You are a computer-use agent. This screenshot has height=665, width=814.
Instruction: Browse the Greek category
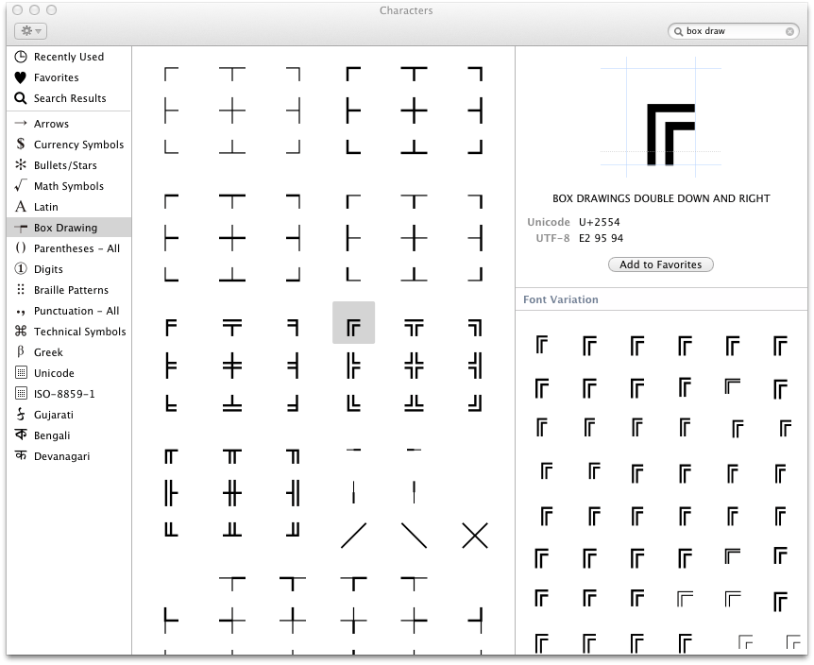tap(69, 352)
